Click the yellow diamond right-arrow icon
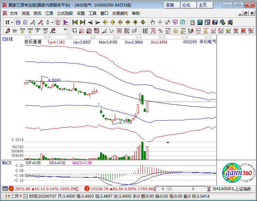The height and width of the screenshot is (201, 257). click(113, 22)
